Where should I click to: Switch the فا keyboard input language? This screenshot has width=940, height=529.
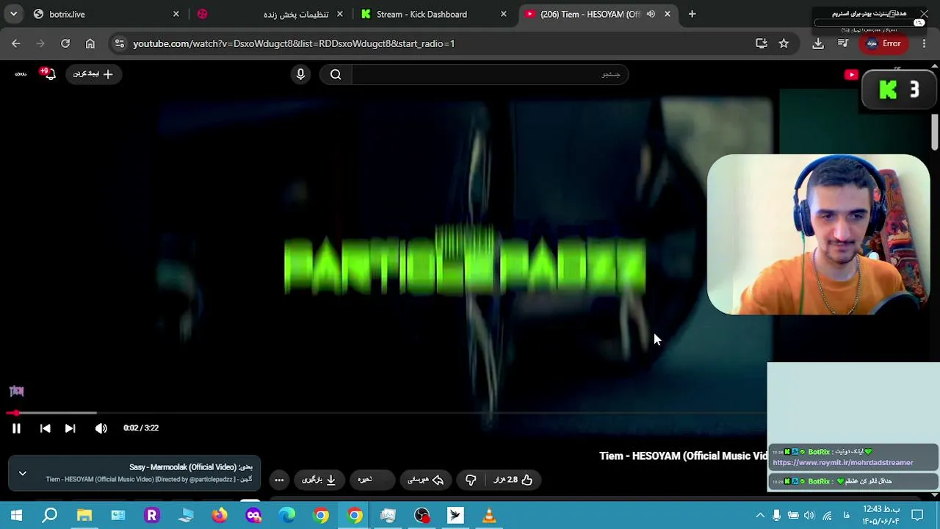[847, 516]
